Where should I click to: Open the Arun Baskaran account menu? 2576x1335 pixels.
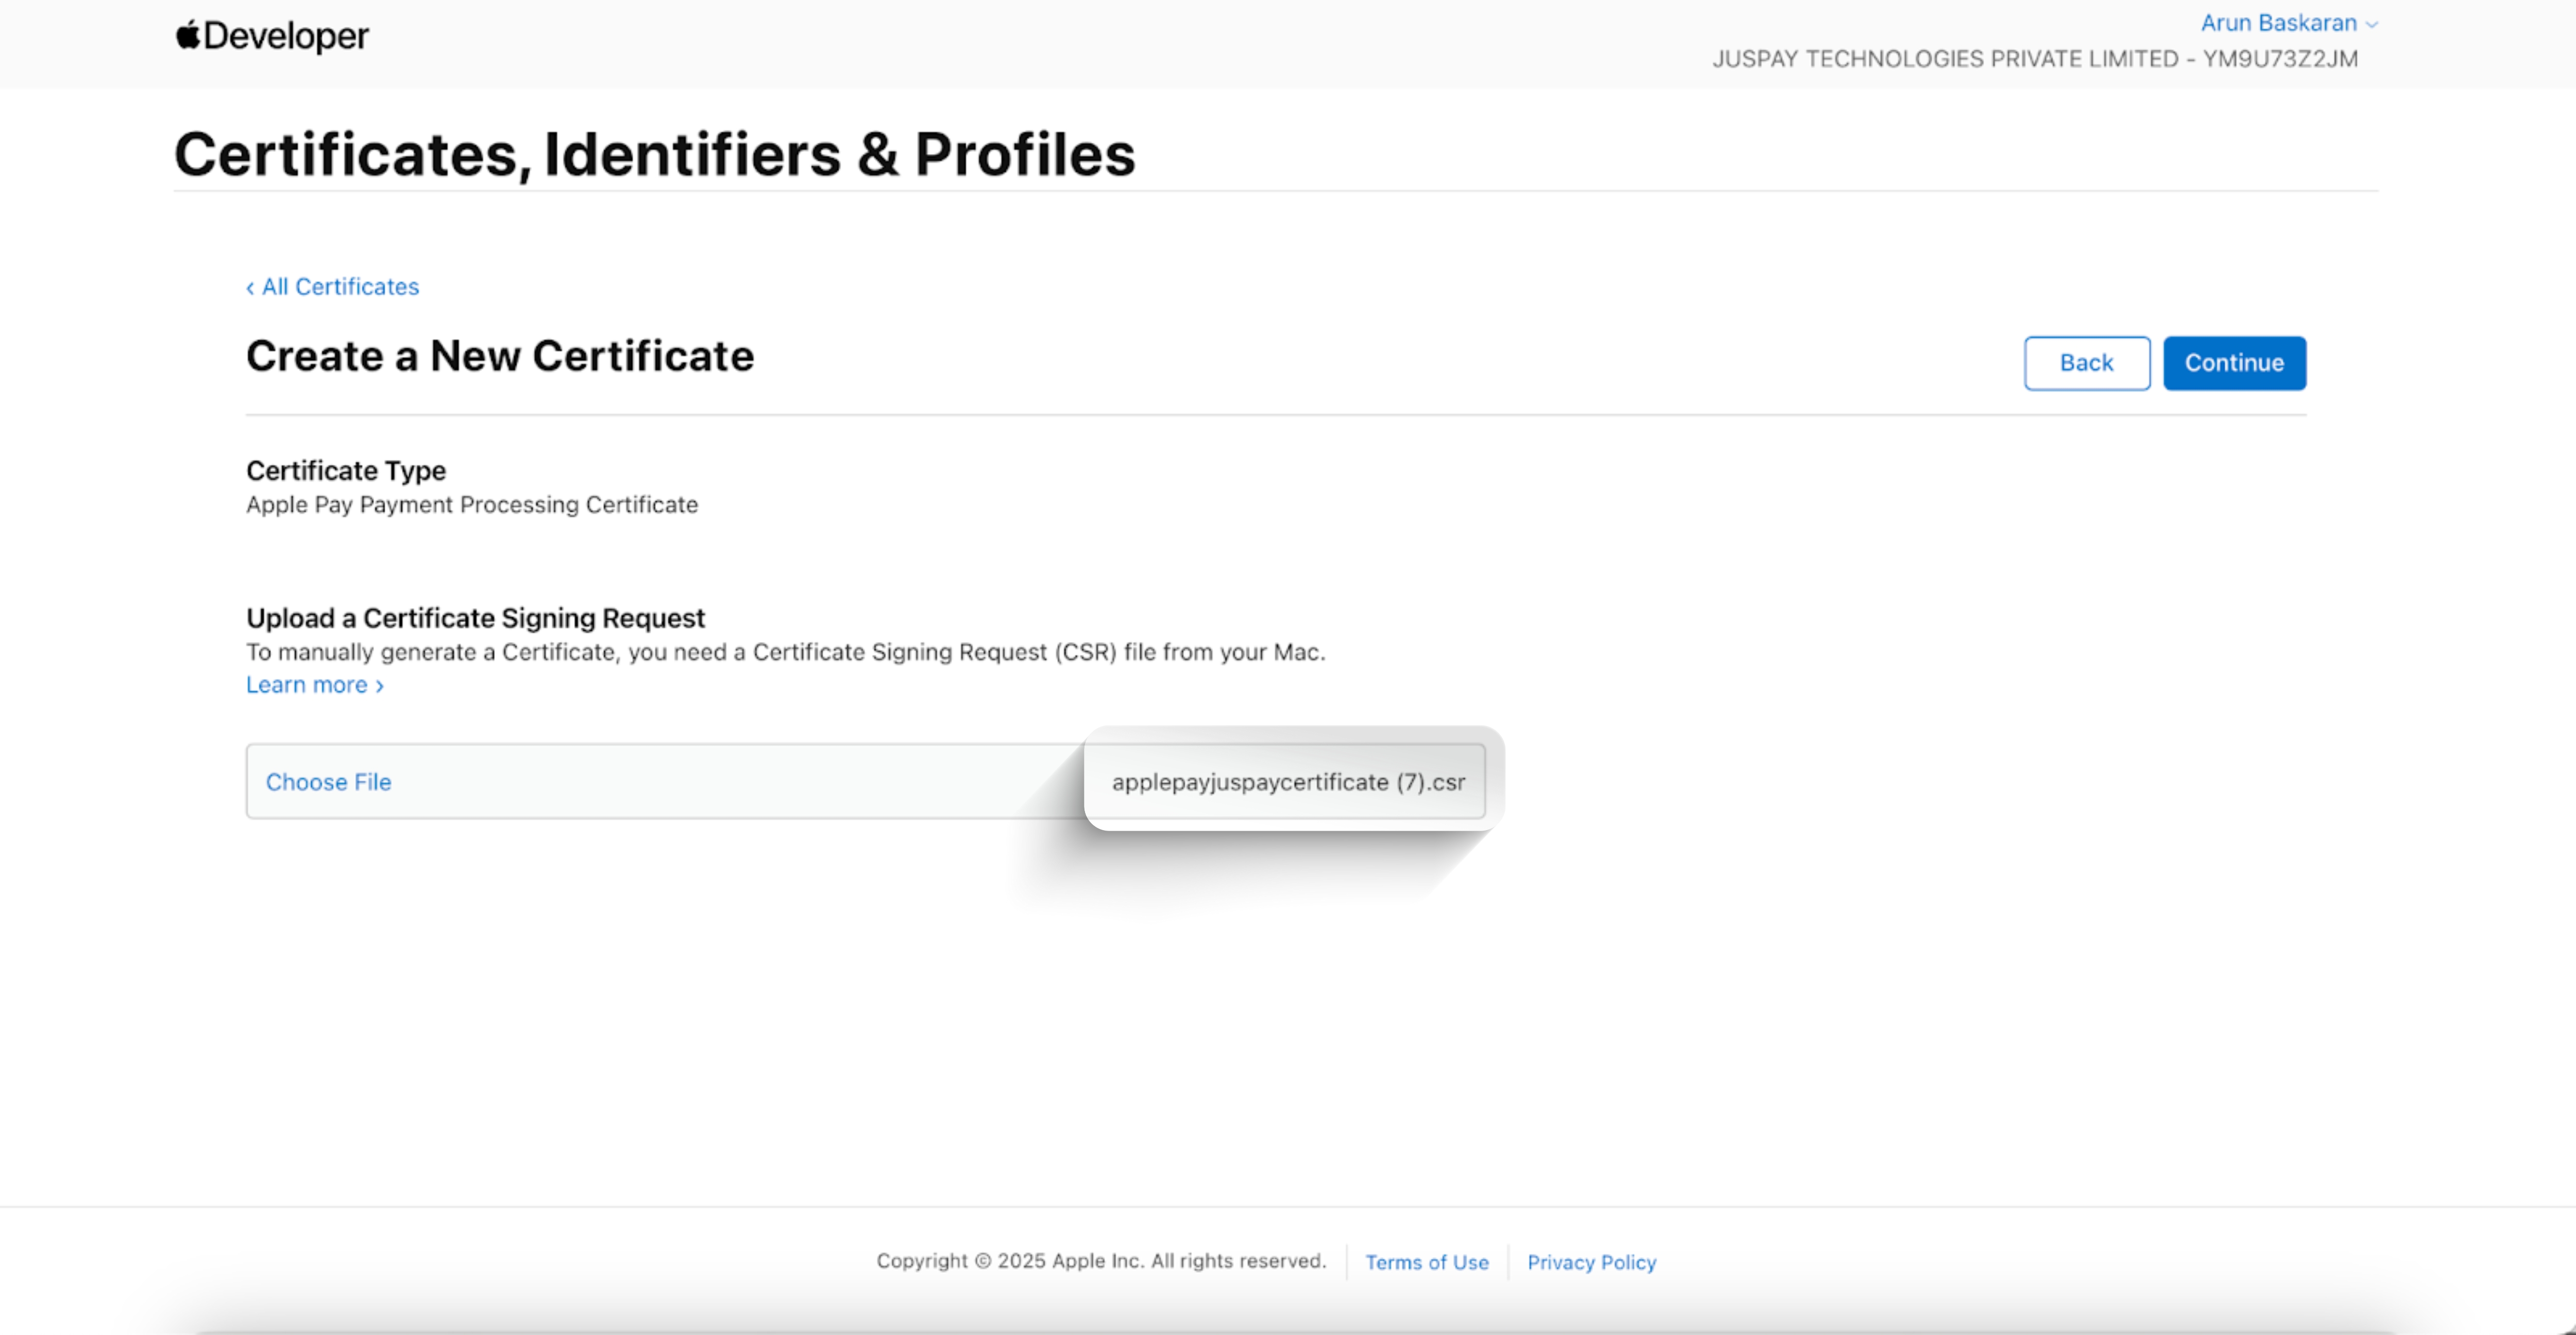(2278, 23)
